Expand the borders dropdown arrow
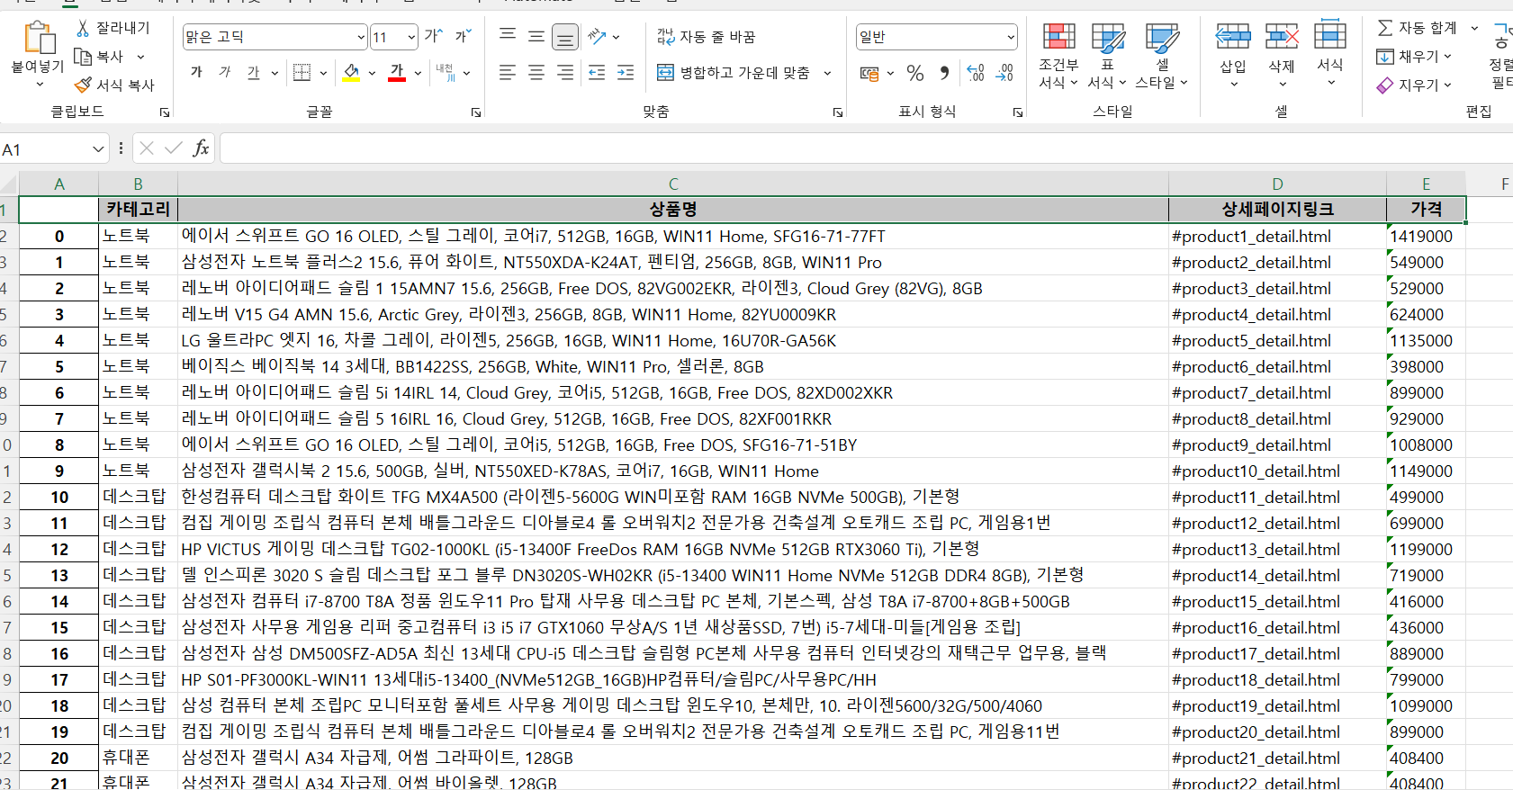 (x=323, y=73)
